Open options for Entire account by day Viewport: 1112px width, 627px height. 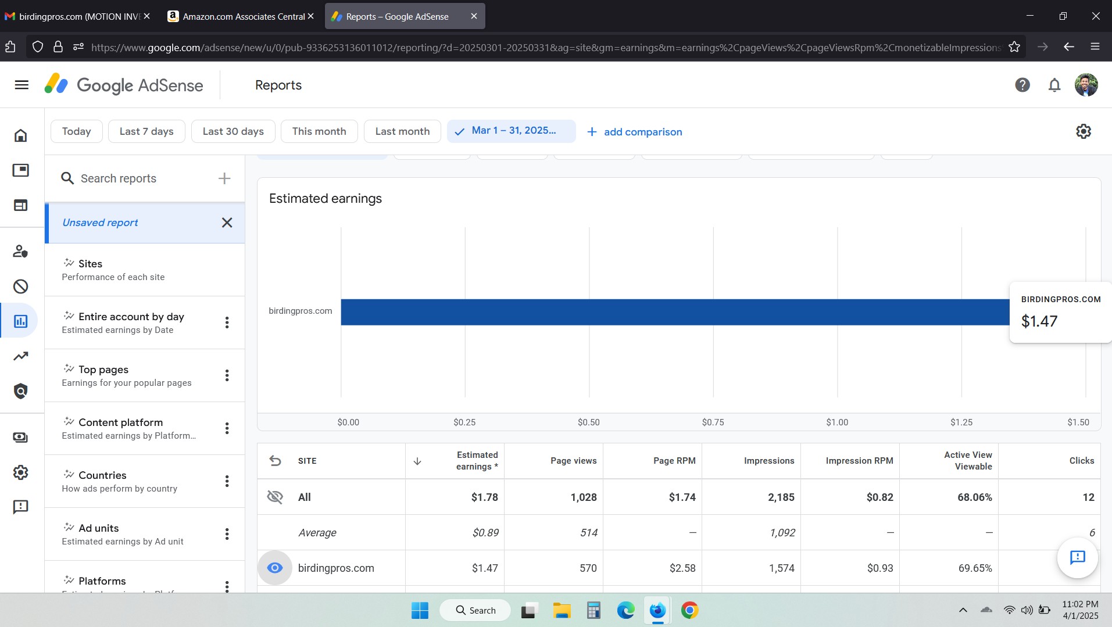coord(227,323)
